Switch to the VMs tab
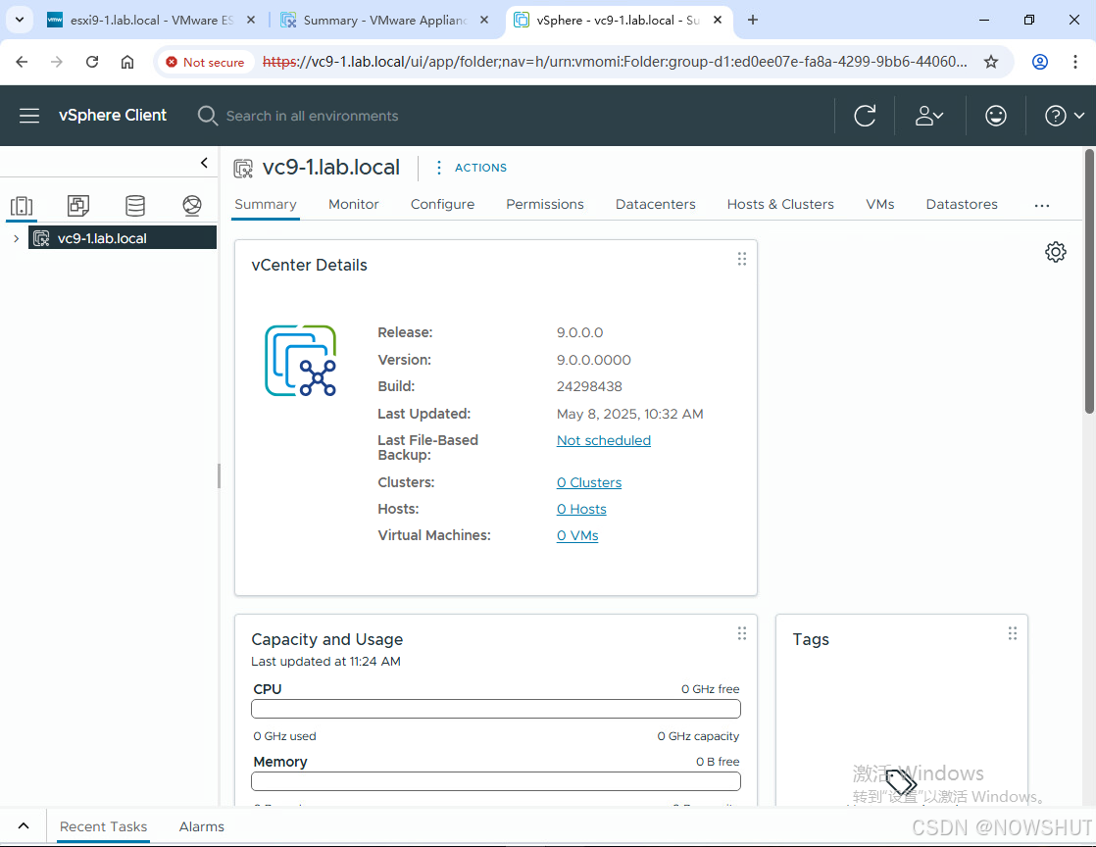The height and width of the screenshot is (847, 1096). [880, 204]
